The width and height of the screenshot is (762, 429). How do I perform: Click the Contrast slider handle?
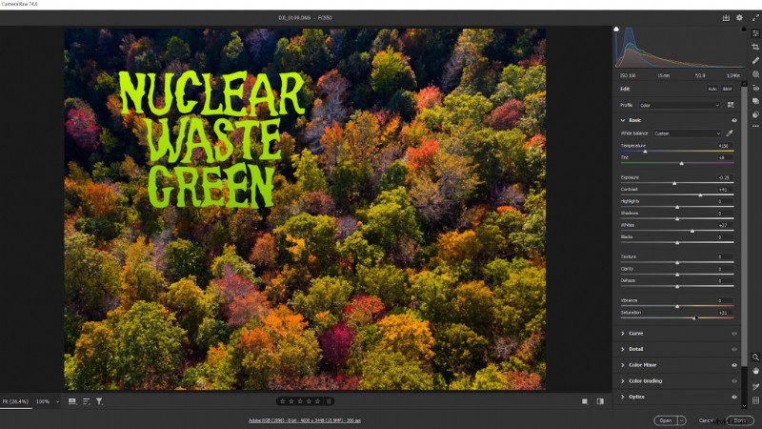700,195
